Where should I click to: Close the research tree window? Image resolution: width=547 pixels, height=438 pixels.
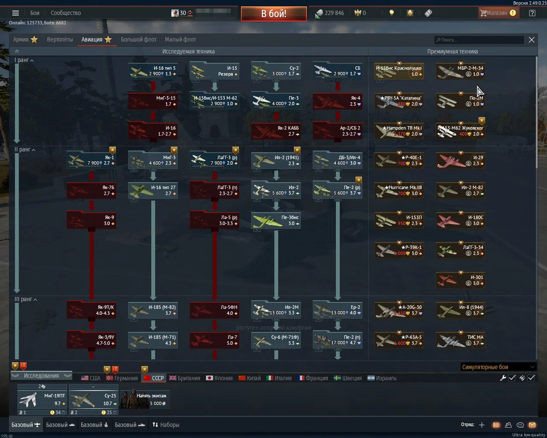[532, 40]
